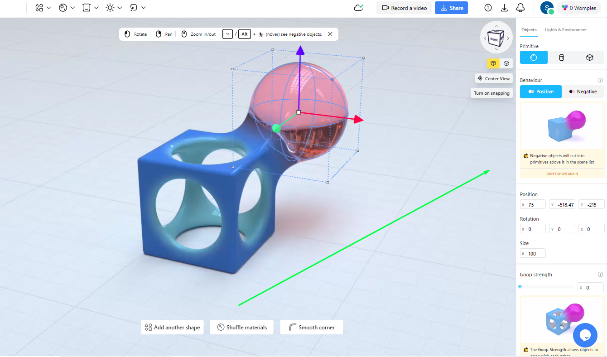This screenshot has width=607, height=357.
Task: Set behaviour to Negative
Action: 583,92
